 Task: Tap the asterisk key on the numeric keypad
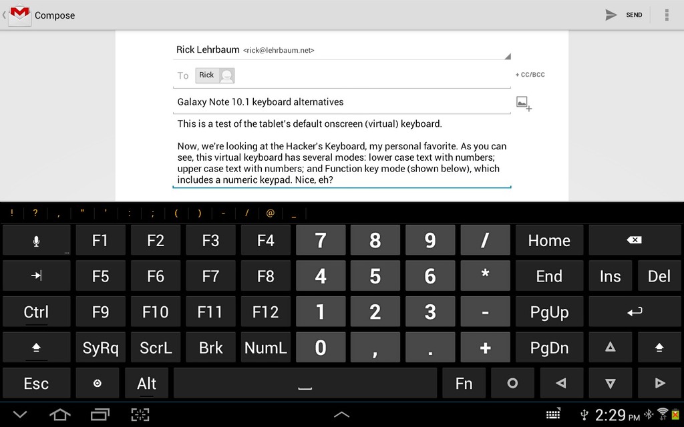click(x=485, y=276)
